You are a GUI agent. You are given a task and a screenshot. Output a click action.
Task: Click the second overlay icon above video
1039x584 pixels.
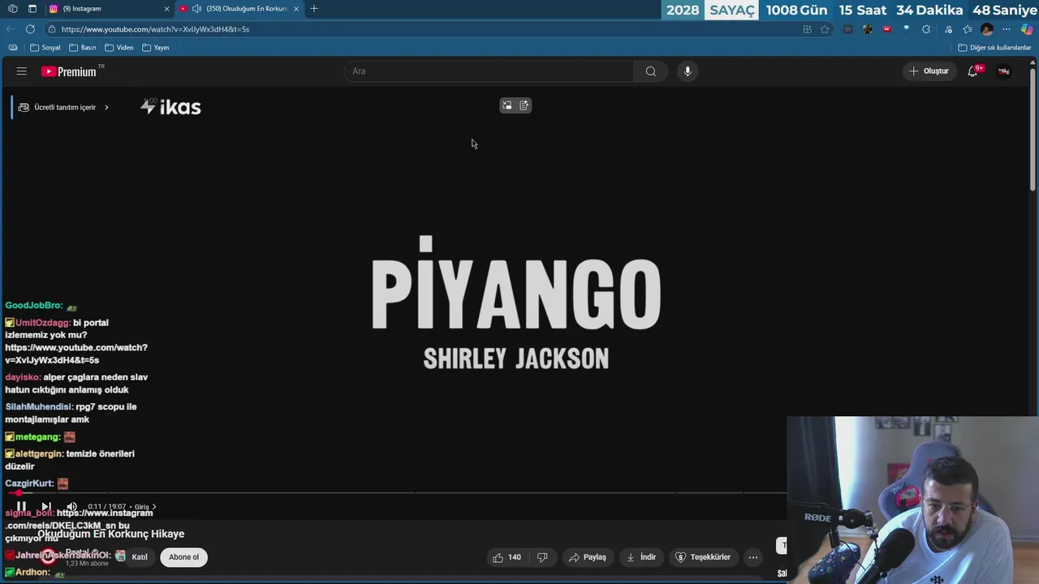524,105
